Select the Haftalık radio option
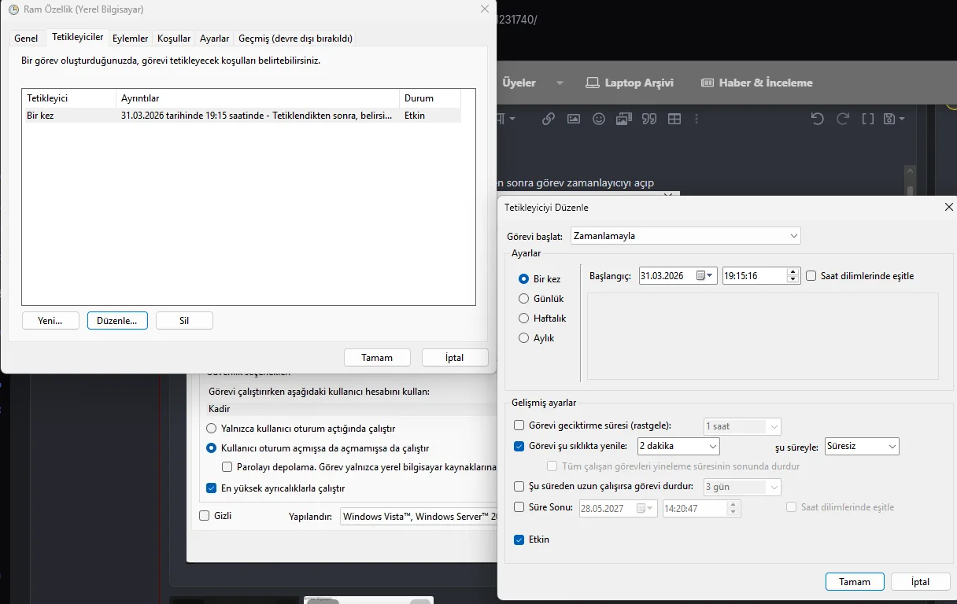This screenshot has width=957, height=604. click(524, 319)
